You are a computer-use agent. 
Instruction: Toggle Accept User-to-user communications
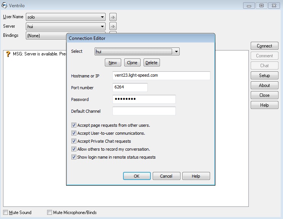pyautogui.click(x=74, y=133)
